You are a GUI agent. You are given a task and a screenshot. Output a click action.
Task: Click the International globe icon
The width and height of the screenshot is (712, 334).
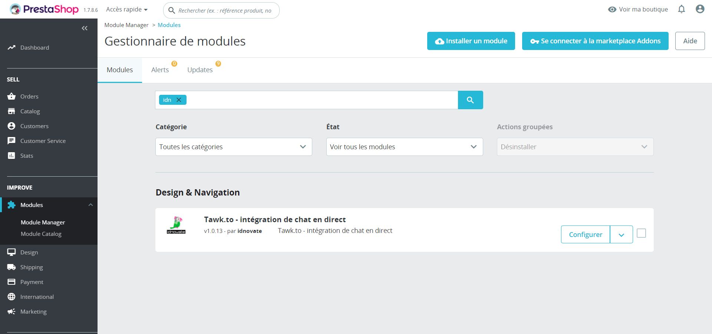[x=11, y=297]
